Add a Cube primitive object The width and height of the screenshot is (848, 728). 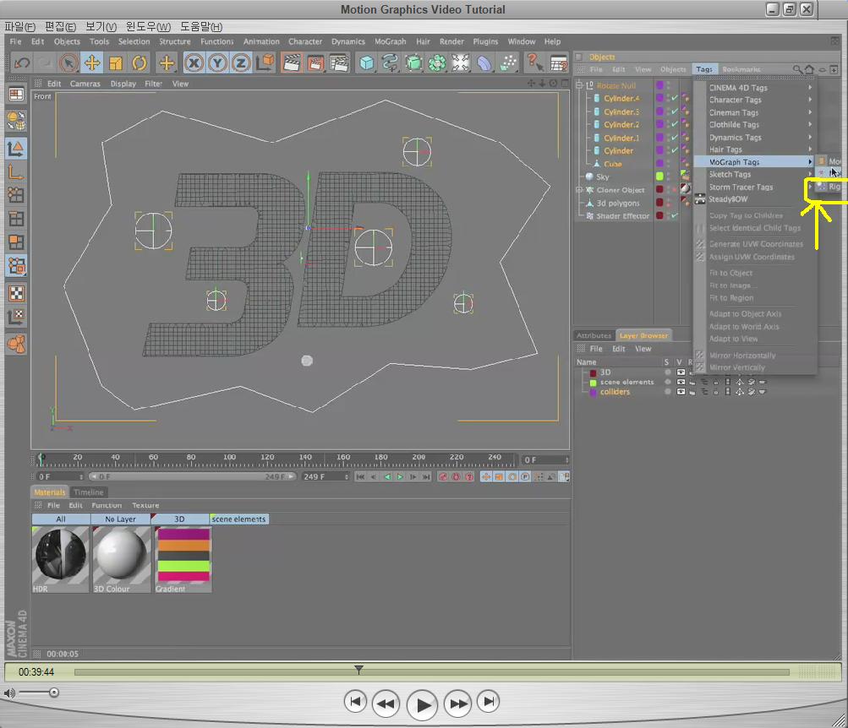367,63
